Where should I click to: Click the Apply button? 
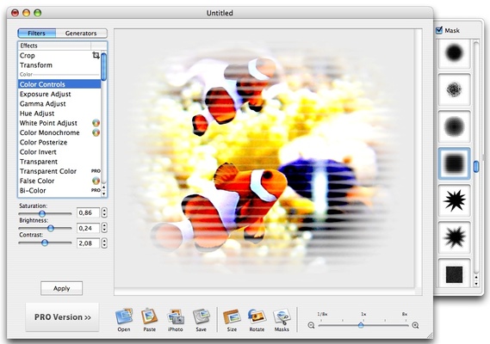[x=61, y=288]
